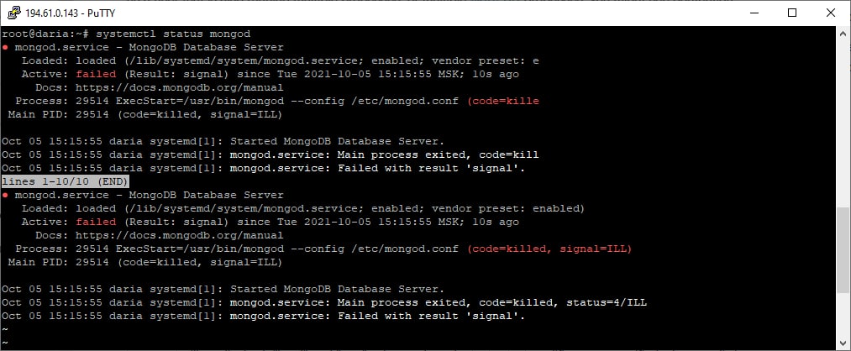The image size is (851, 351).
Task: Click the scrollbar track above the thumb
Action: pyautogui.click(x=843, y=122)
